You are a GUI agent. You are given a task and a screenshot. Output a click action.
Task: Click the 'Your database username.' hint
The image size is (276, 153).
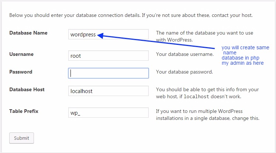[184, 54]
